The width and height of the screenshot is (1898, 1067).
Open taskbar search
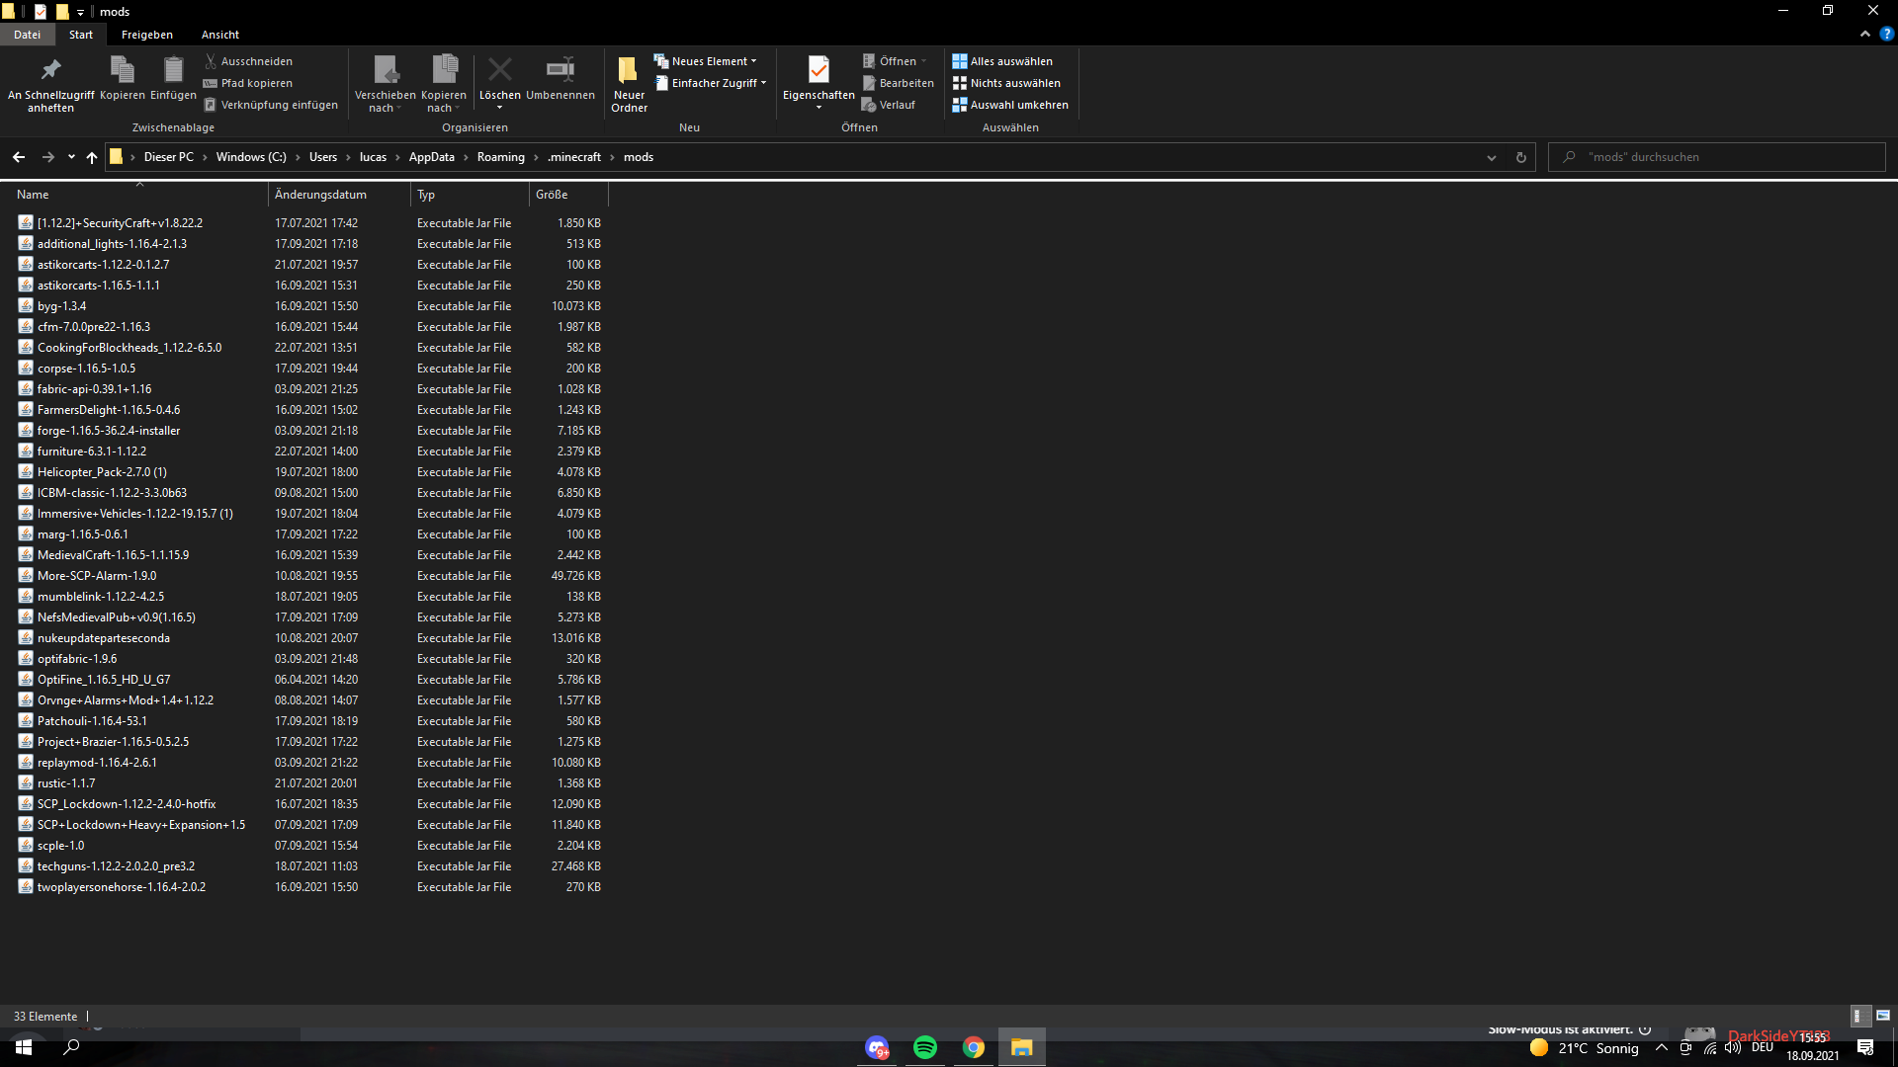pyautogui.click(x=71, y=1047)
